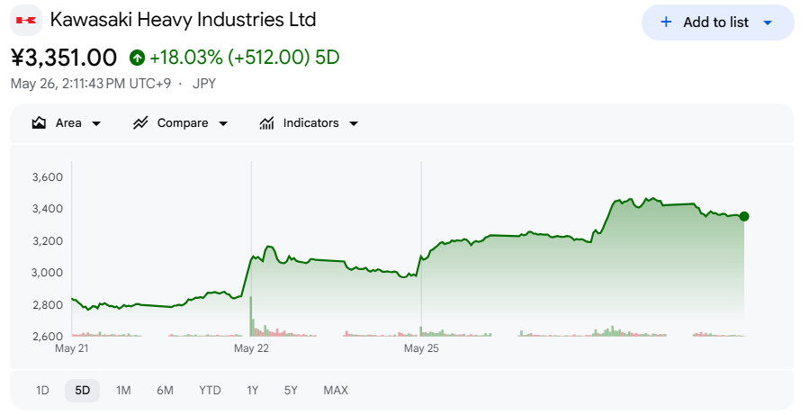This screenshot has height=415, width=809.
Task: Click the Compare lines icon
Action: (140, 122)
